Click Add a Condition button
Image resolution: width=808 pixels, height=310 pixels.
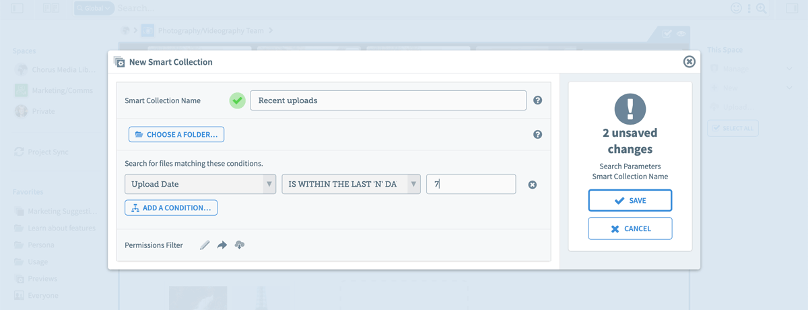click(171, 208)
